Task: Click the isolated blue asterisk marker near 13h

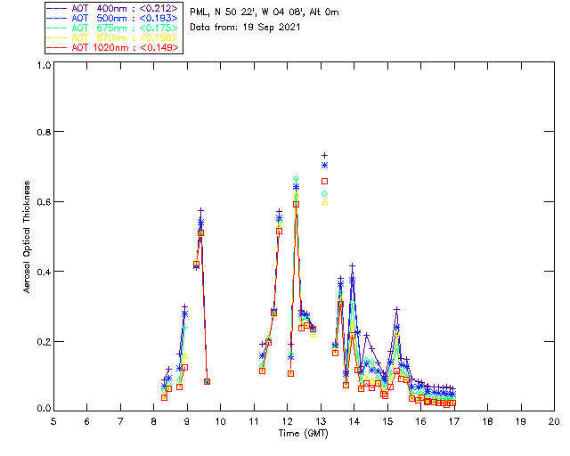Action: 324,166
